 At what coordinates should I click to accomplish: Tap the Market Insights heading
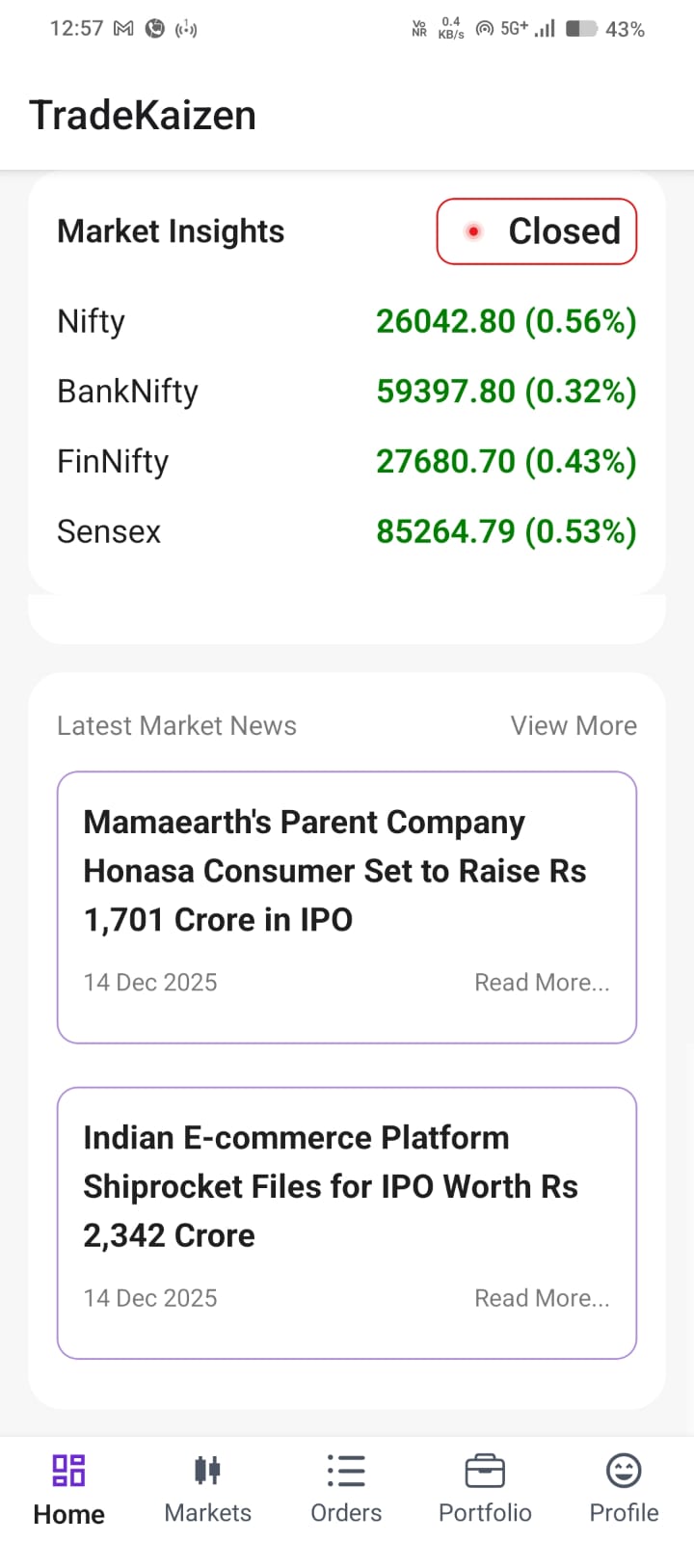(x=171, y=231)
